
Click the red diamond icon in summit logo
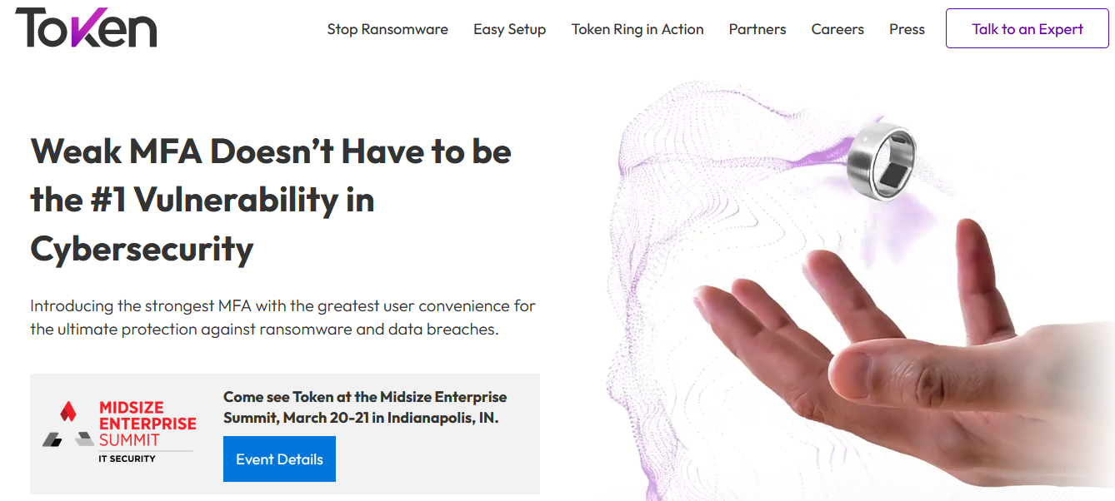click(x=69, y=410)
